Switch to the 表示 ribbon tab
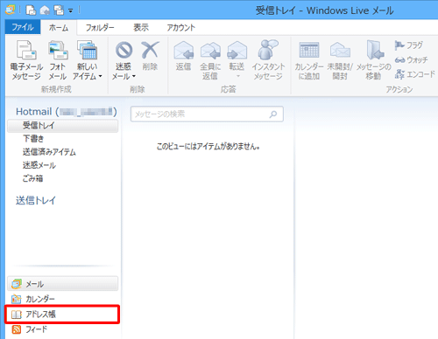 point(141,28)
